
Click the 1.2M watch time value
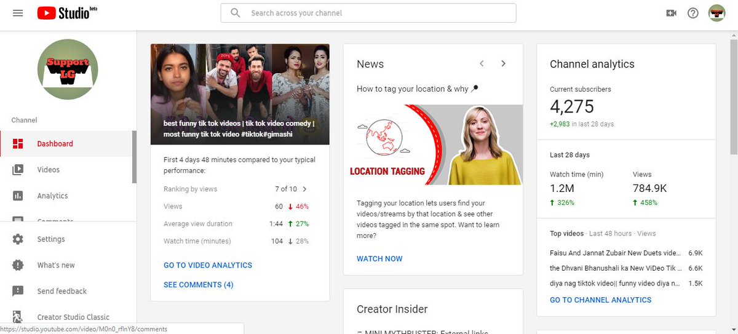(562, 188)
